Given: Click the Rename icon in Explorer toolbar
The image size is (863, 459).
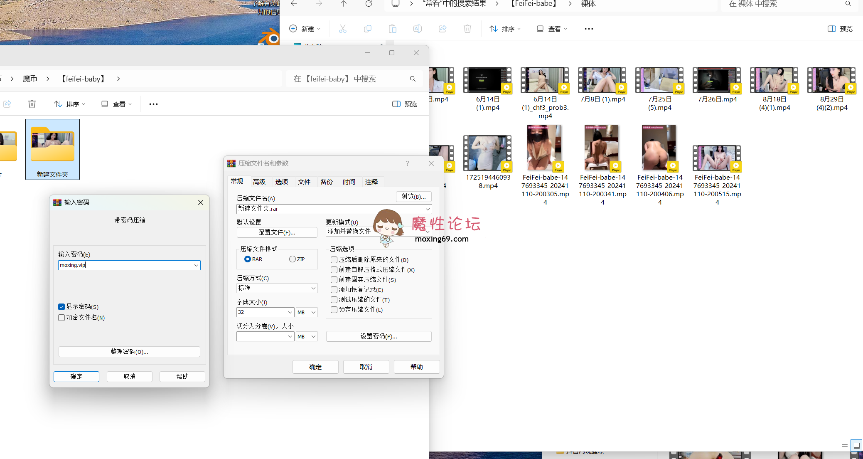Looking at the screenshot, I should (x=417, y=28).
